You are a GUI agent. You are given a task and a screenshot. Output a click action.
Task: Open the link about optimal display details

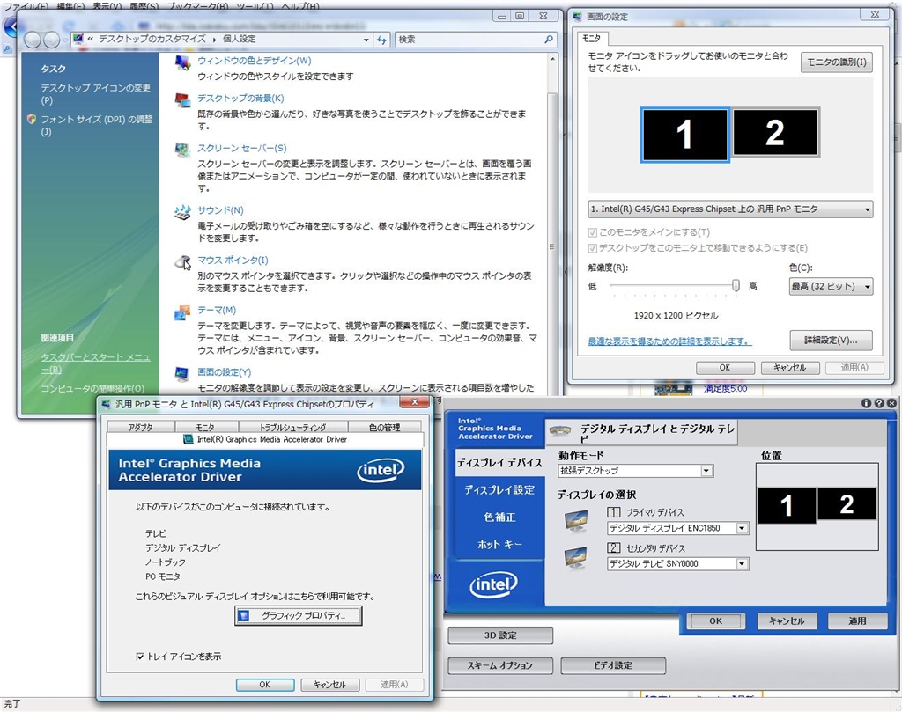[x=669, y=341]
